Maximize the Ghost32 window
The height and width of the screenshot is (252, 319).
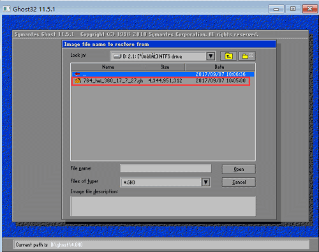click(293, 9)
